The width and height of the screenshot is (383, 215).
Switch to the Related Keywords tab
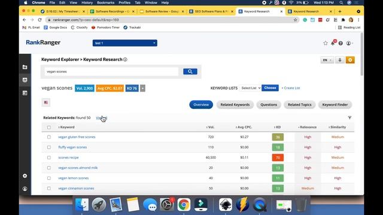(235, 105)
